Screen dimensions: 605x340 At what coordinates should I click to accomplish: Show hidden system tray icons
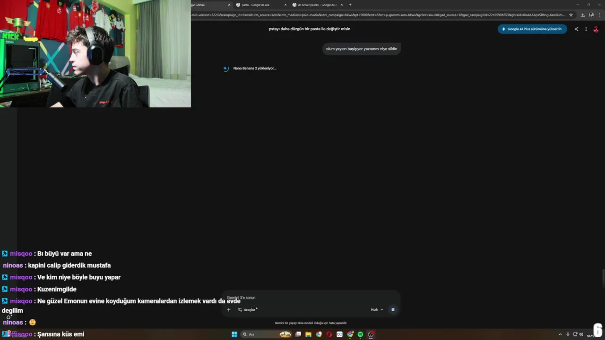coord(561,334)
